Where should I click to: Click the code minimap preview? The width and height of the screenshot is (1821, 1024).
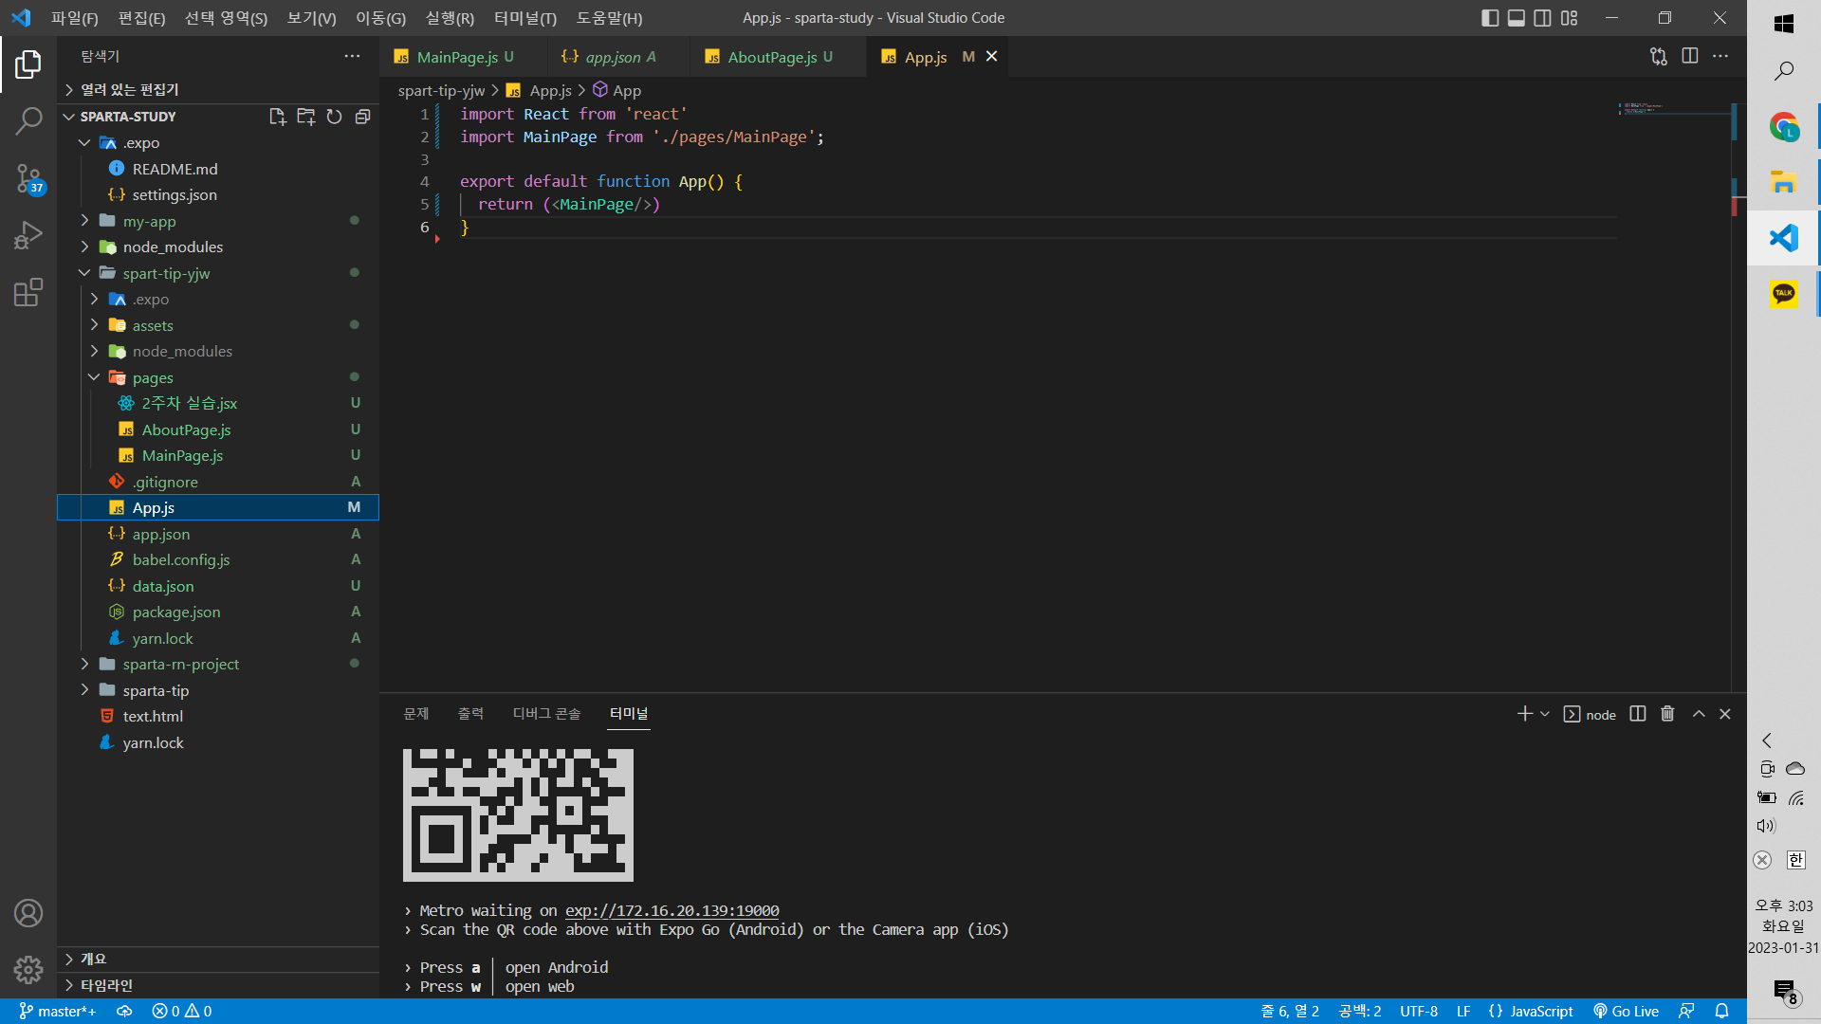tap(1674, 108)
